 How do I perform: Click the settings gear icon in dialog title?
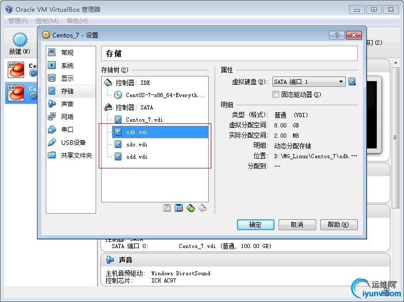(x=46, y=35)
